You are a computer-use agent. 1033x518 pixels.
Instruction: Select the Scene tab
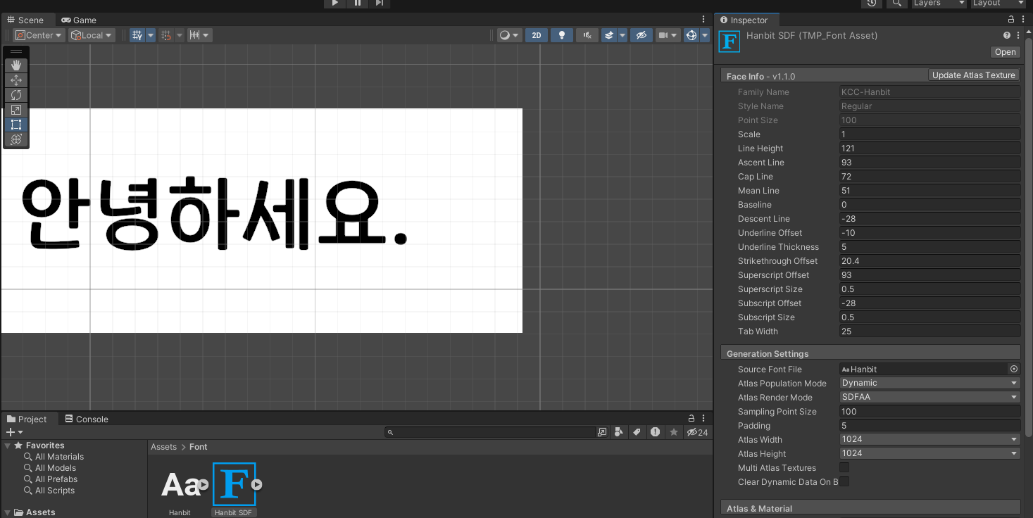pos(25,20)
